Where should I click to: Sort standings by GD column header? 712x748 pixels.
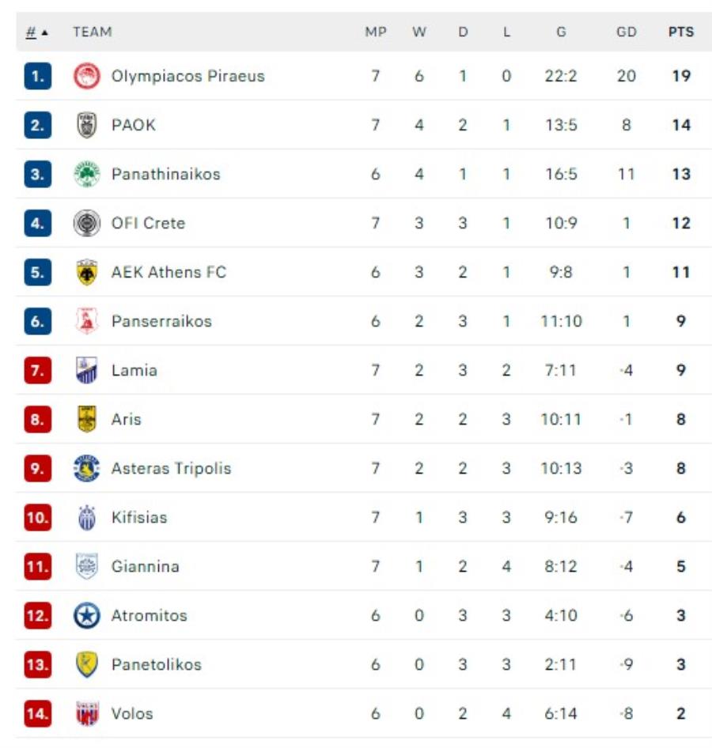(626, 32)
